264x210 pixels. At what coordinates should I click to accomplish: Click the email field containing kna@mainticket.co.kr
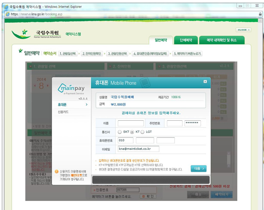point(138,149)
